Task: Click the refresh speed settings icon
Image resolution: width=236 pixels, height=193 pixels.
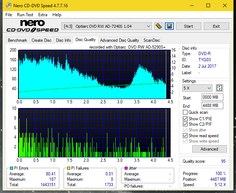Action: click(219, 88)
